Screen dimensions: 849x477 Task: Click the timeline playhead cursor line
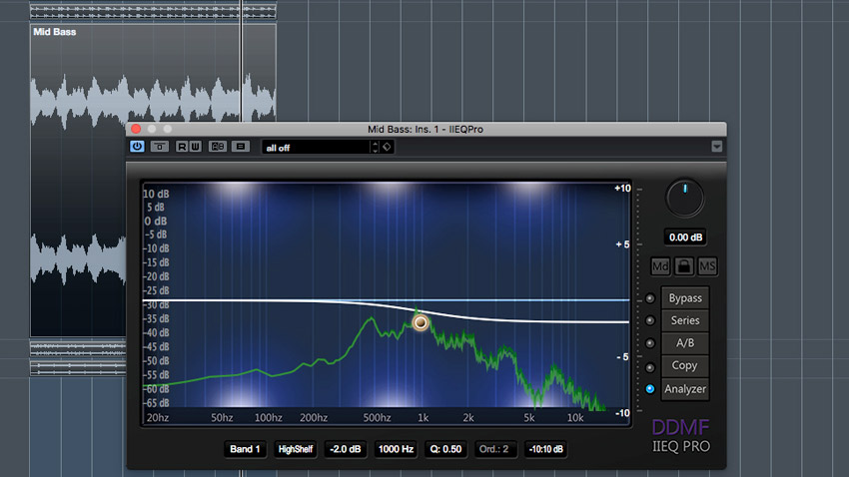click(242, 60)
